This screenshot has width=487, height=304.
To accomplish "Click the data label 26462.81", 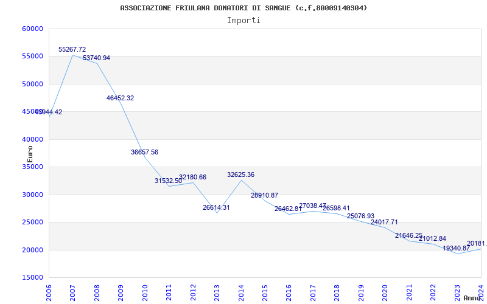I will tap(288, 209).
